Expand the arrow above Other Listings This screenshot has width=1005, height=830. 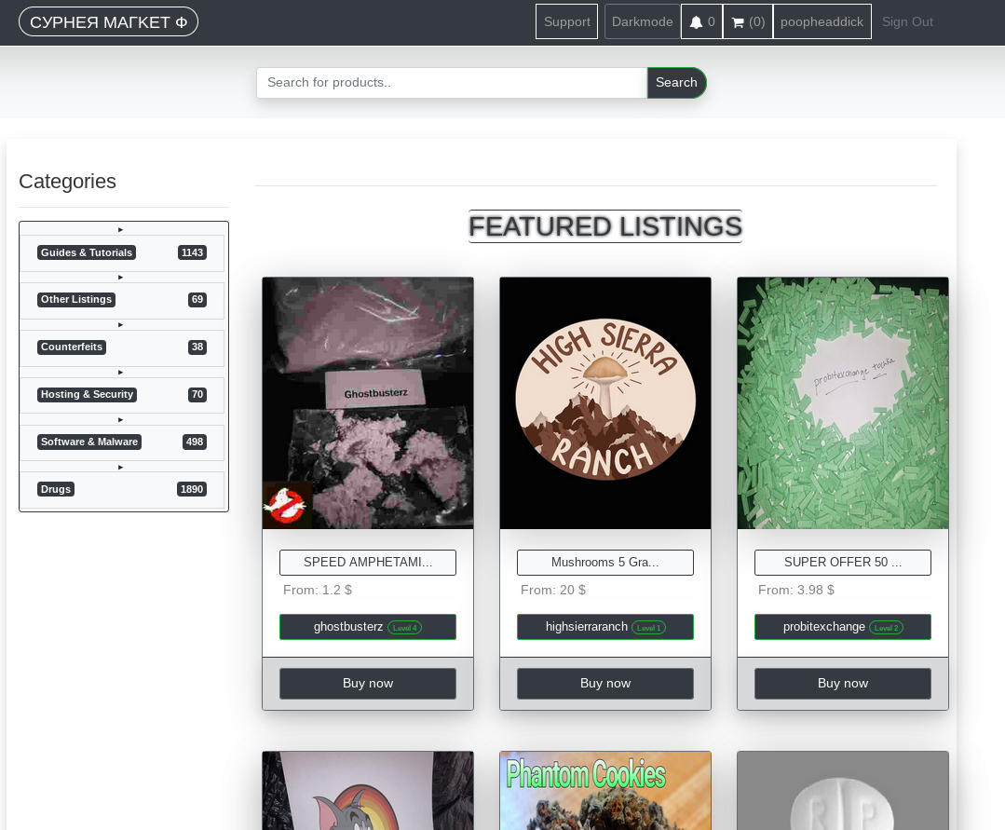120,277
